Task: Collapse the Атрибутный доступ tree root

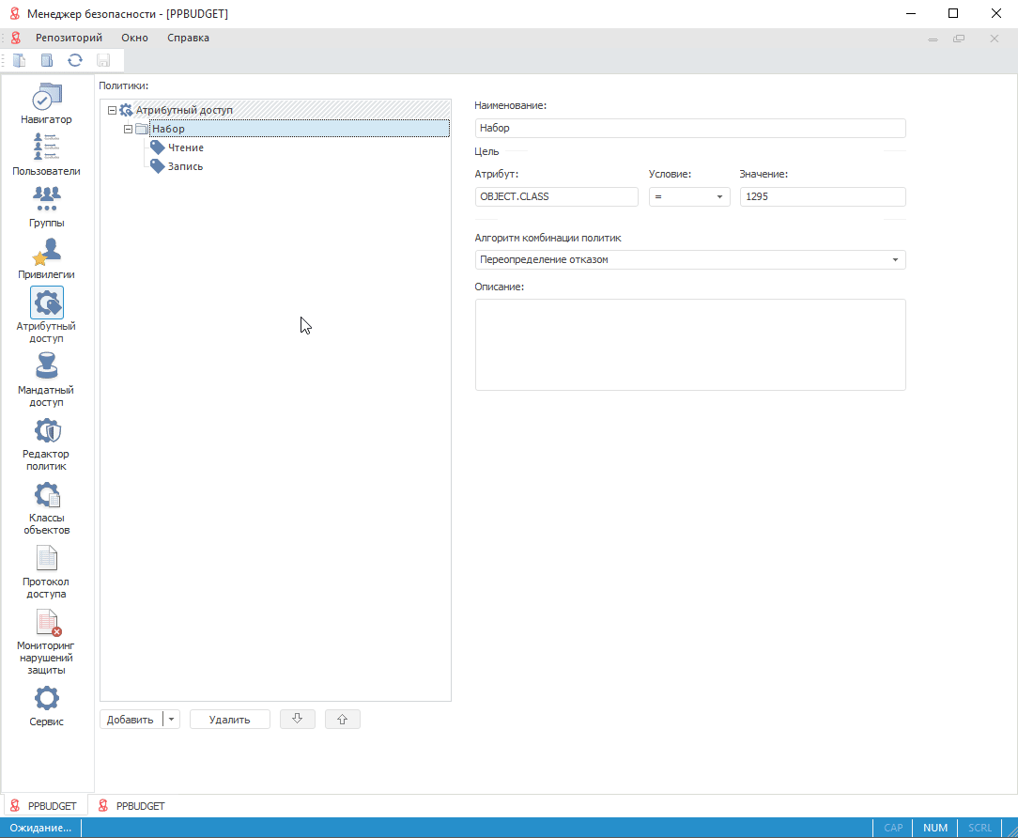Action: (x=113, y=111)
